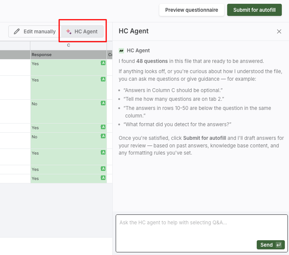Click the pencil icon in Edit manually

[x=17, y=31]
